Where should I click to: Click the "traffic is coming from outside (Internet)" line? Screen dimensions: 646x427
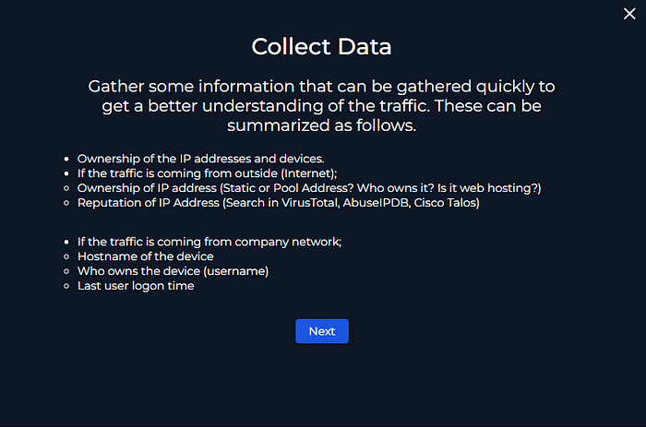pyautogui.click(x=208, y=173)
